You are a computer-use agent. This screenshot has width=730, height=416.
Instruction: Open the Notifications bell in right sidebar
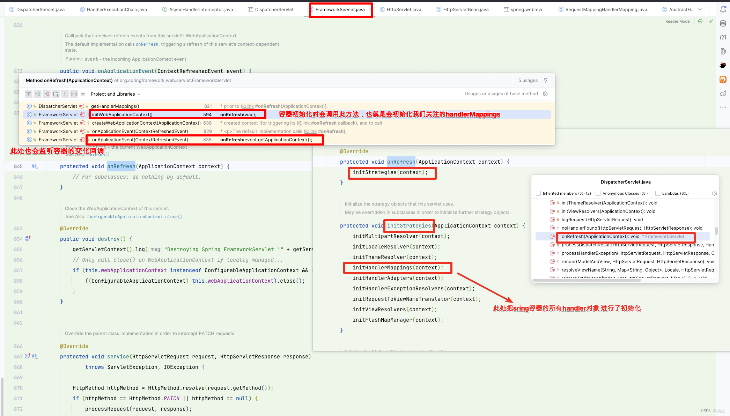click(x=723, y=9)
